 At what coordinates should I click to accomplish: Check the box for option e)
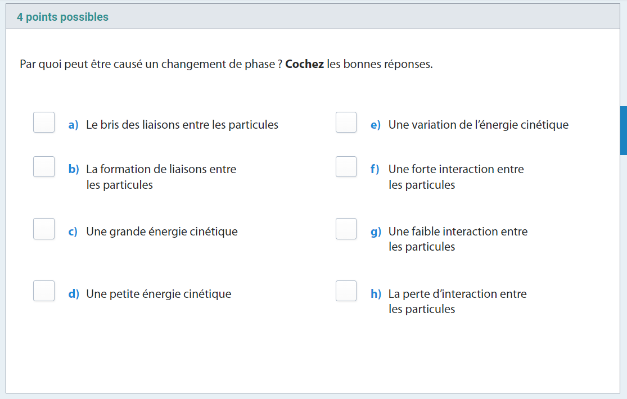(x=346, y=123)
